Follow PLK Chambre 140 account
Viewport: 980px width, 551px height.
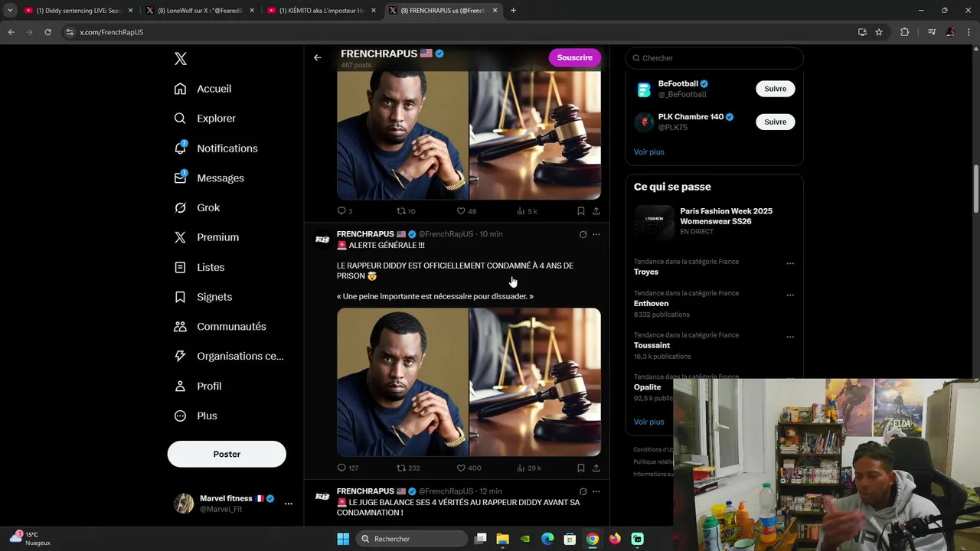coord(775,122)
